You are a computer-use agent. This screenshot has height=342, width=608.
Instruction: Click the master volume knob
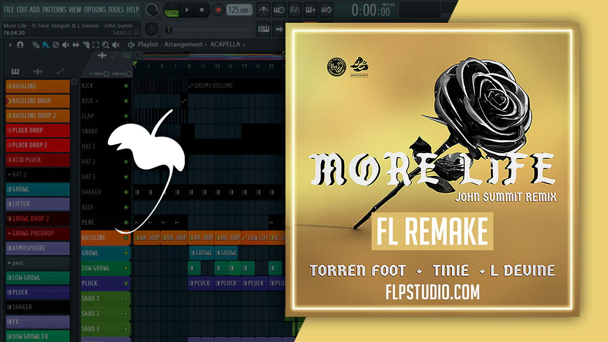[x=152, y=9]
